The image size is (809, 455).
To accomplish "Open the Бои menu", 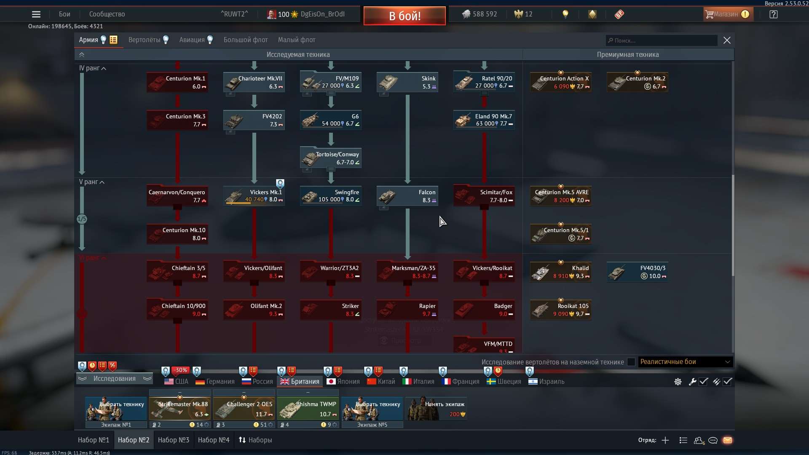I will [x=64, y=14].
